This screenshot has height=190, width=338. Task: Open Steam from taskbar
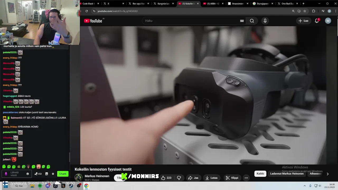click(x=71, y=186)
